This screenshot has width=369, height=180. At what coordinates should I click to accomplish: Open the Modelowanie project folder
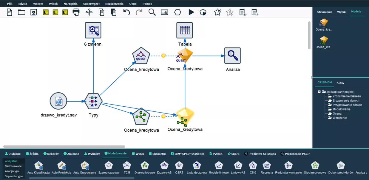point(341,109)
